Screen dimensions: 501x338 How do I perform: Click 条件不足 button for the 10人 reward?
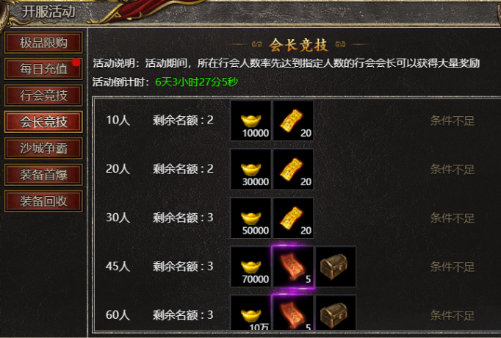[x=452, y=121]
